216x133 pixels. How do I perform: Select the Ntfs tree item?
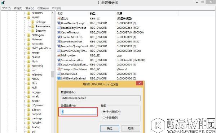pyautogui.click(x=34, y=83)
